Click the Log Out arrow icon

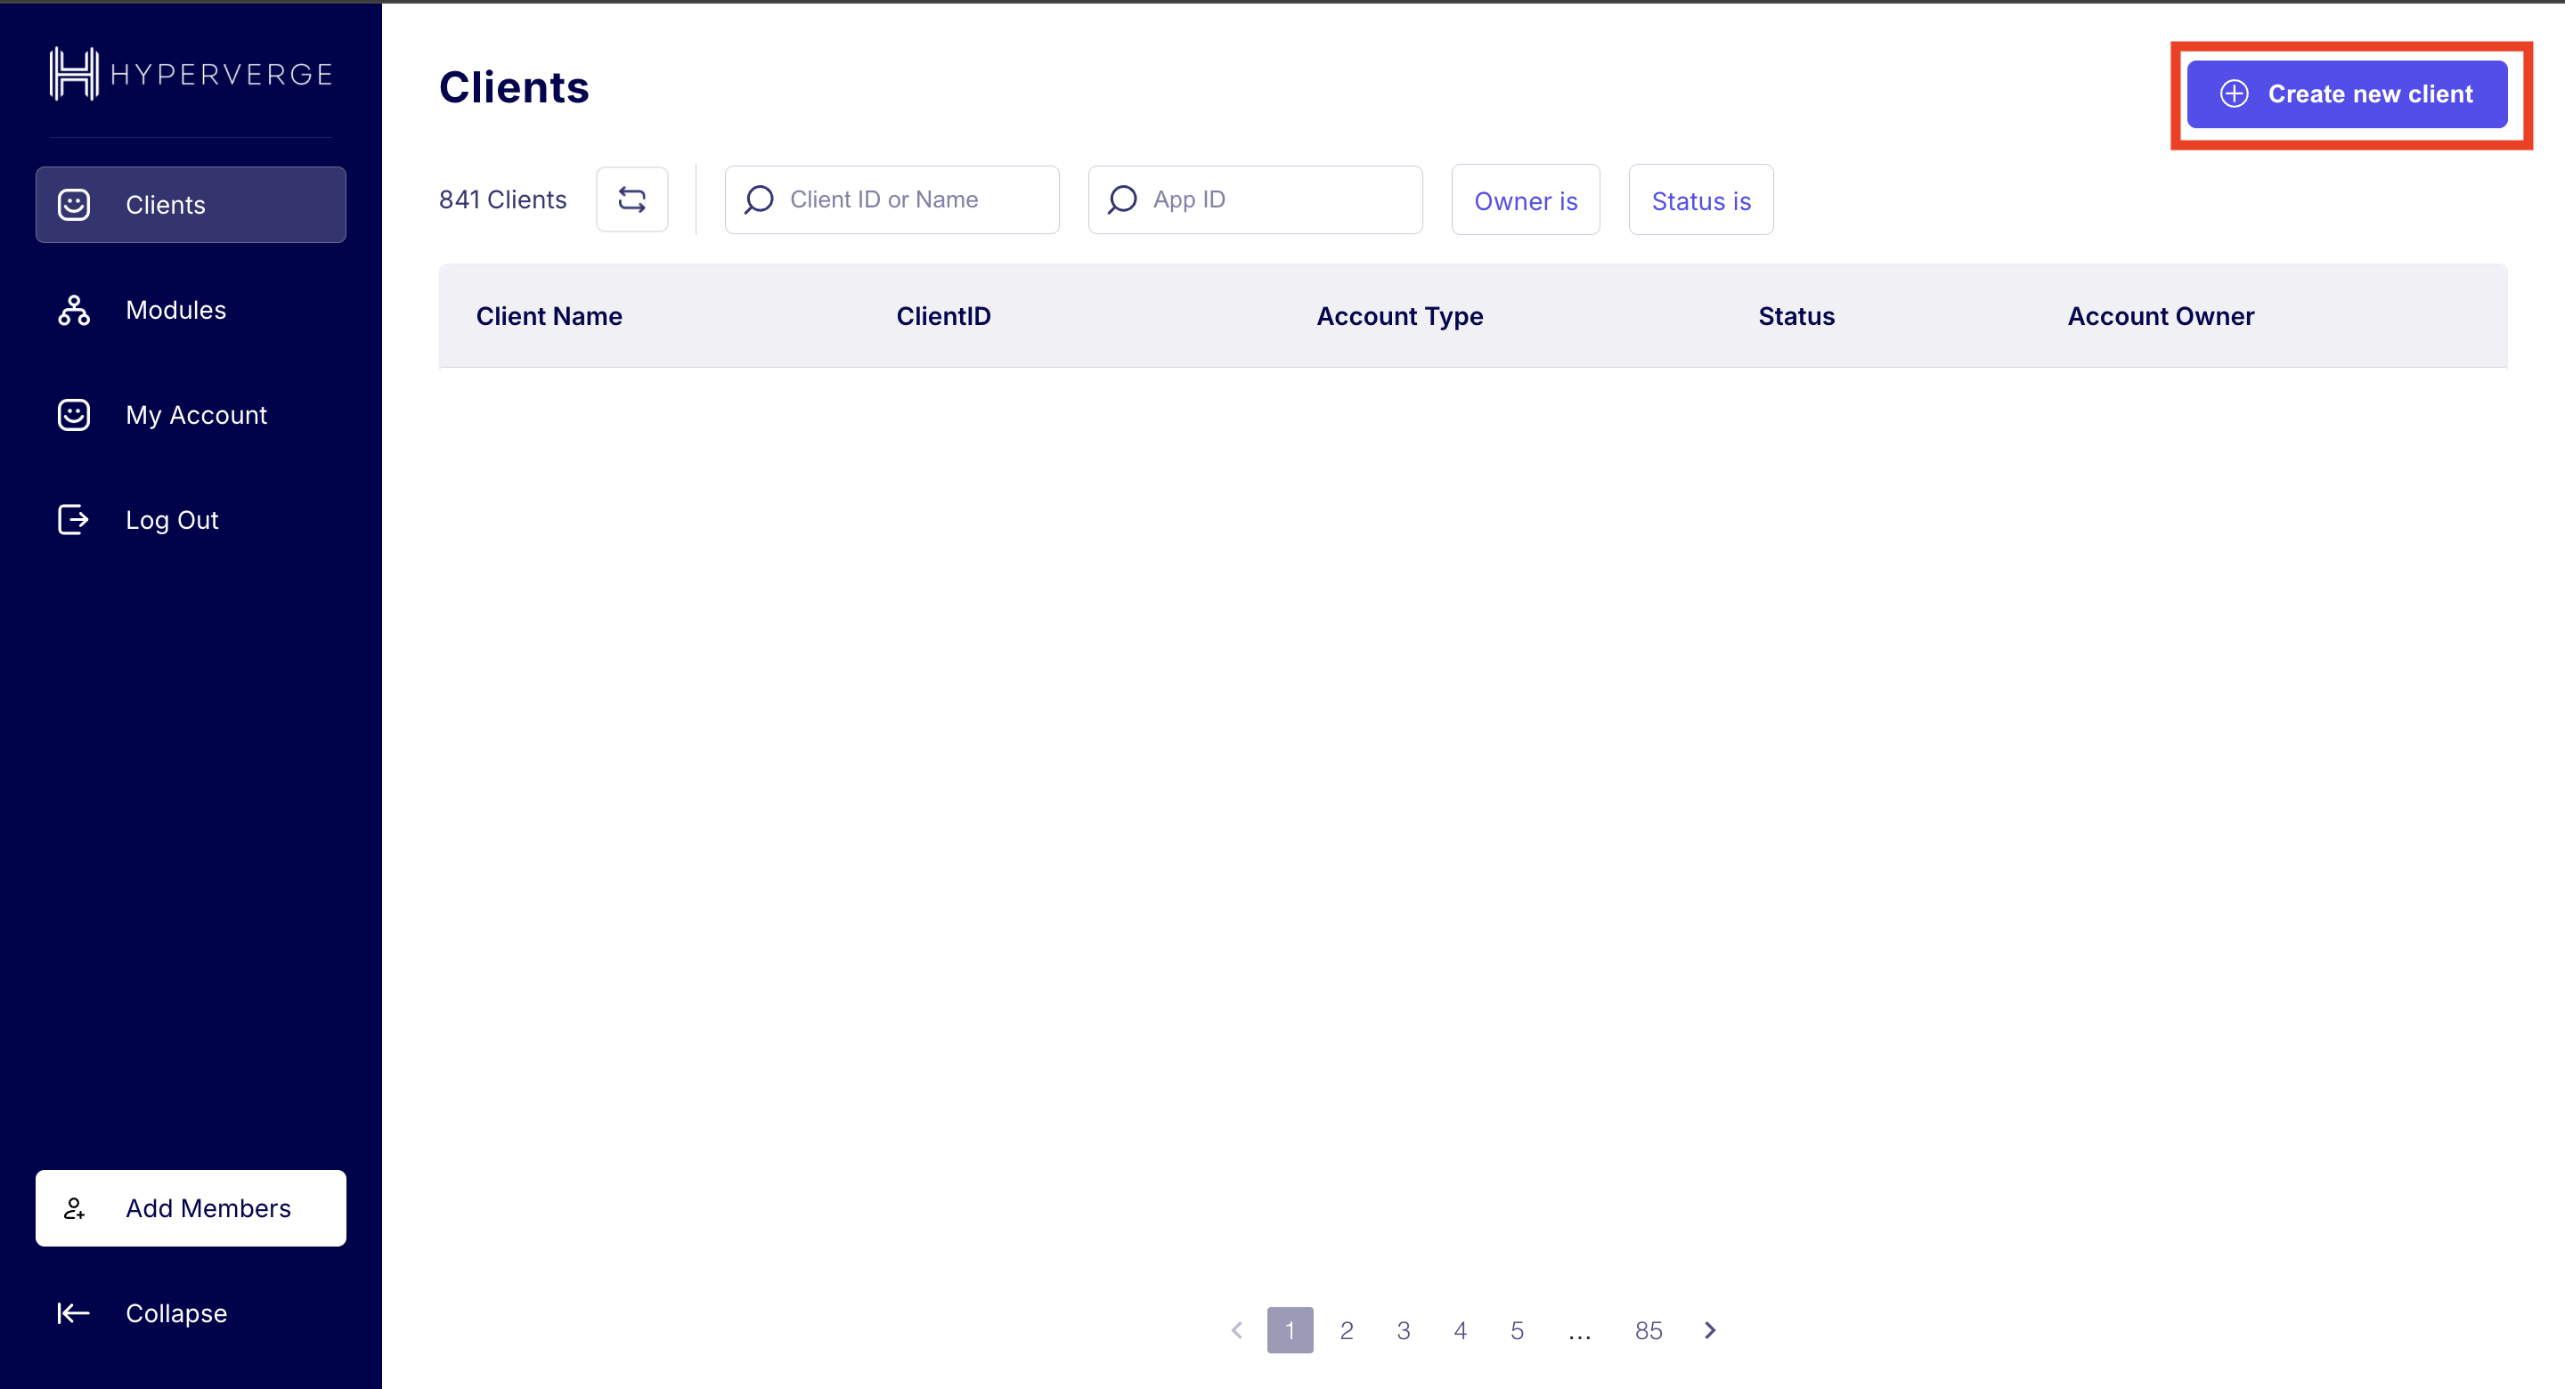(75, 519)
